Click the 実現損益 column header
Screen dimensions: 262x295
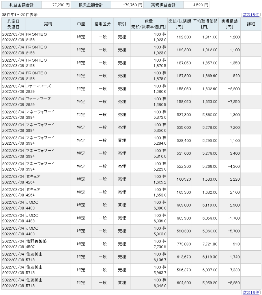tap(229, 24)
